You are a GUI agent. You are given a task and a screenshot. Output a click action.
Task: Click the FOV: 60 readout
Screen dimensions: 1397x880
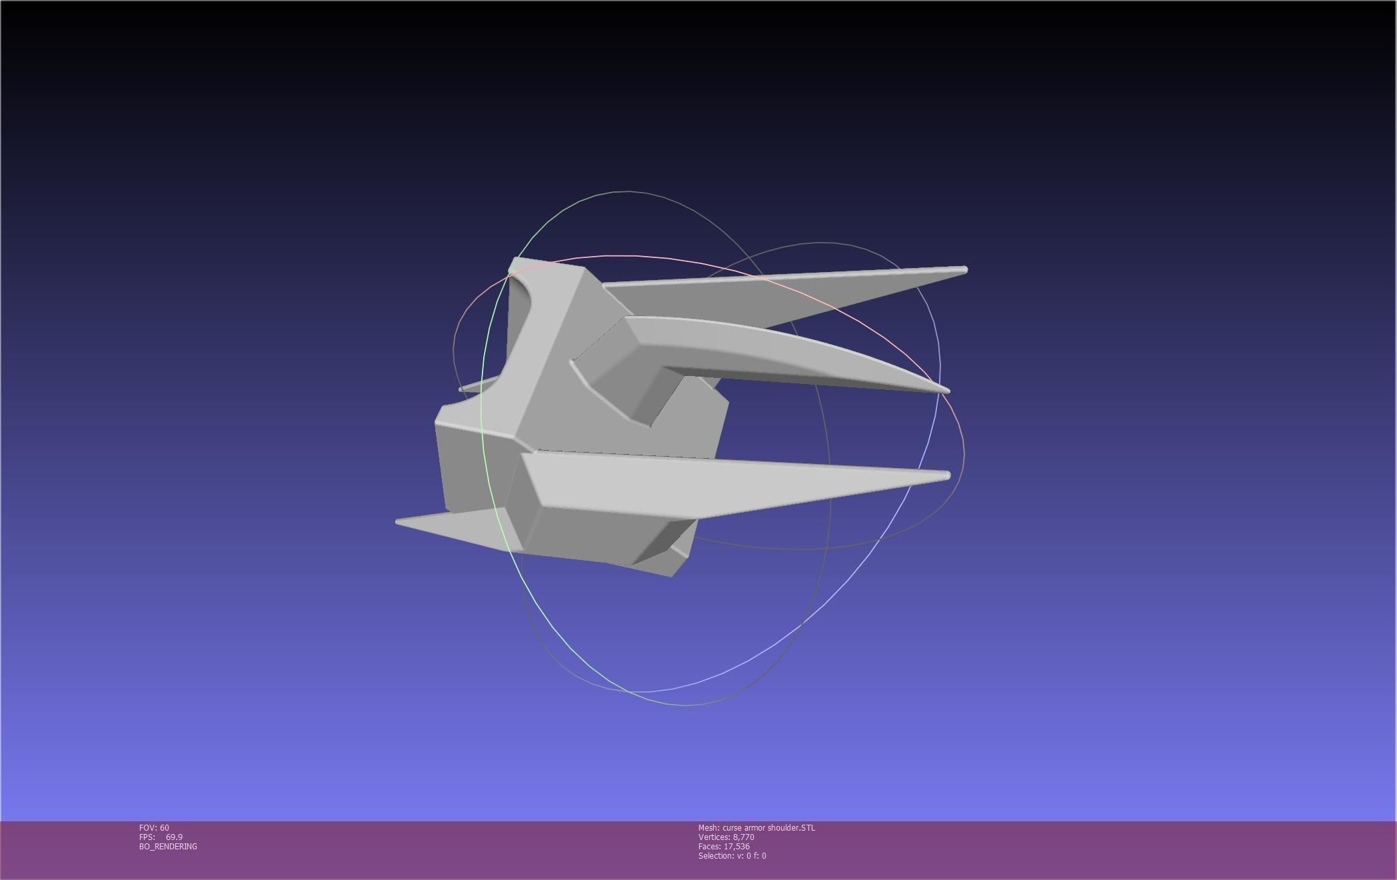[x=154, y=828]
